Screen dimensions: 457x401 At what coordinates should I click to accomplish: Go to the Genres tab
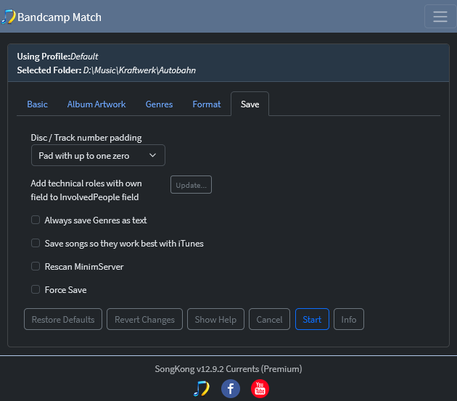pos(159,104)
